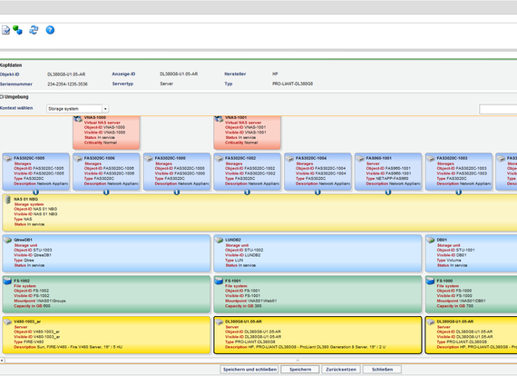The image size is (517, 376).
Task: Click the FS-1002 file system icon
Action: pos(7,281)
